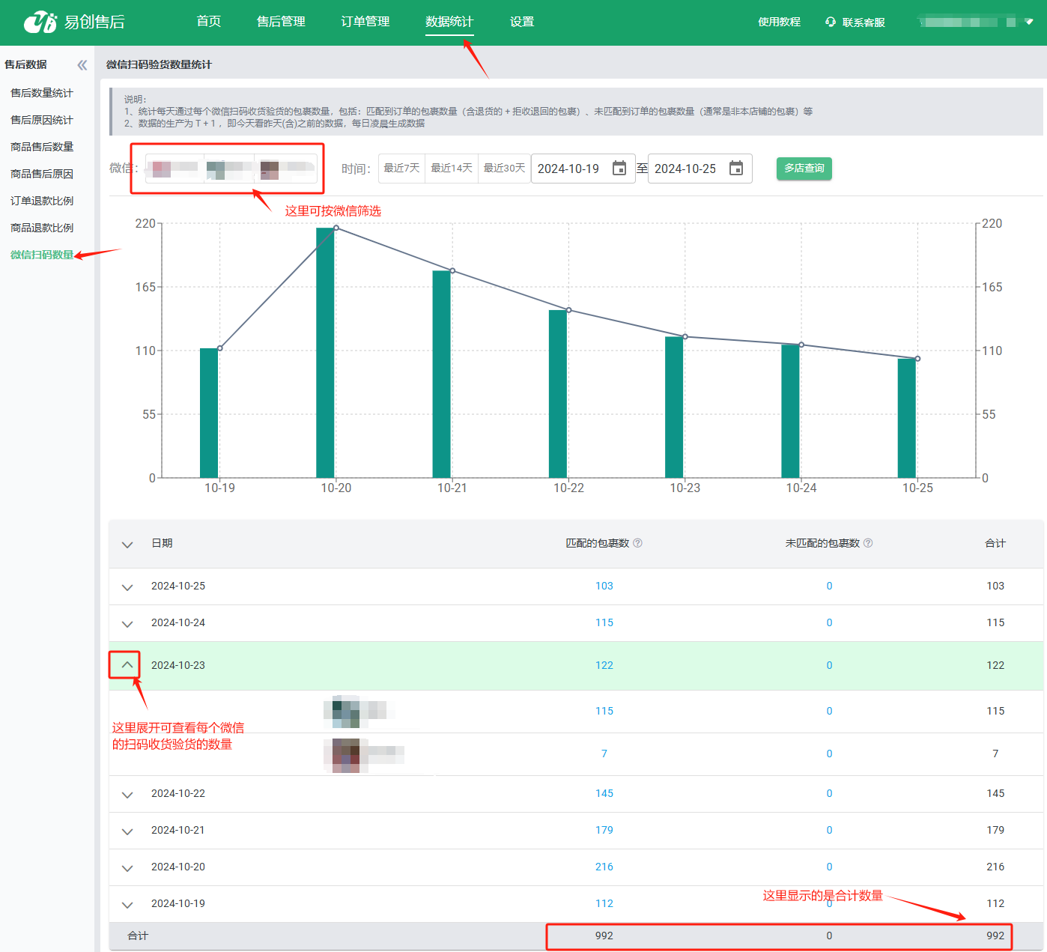Viewport: 1047px width, 952px height.
Task: Collapse the expanded 2024-10-23 row
Action: 127,664
